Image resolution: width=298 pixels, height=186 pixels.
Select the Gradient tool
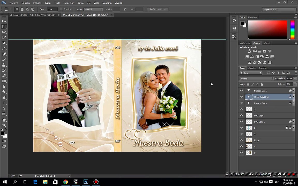pos(4,81)
